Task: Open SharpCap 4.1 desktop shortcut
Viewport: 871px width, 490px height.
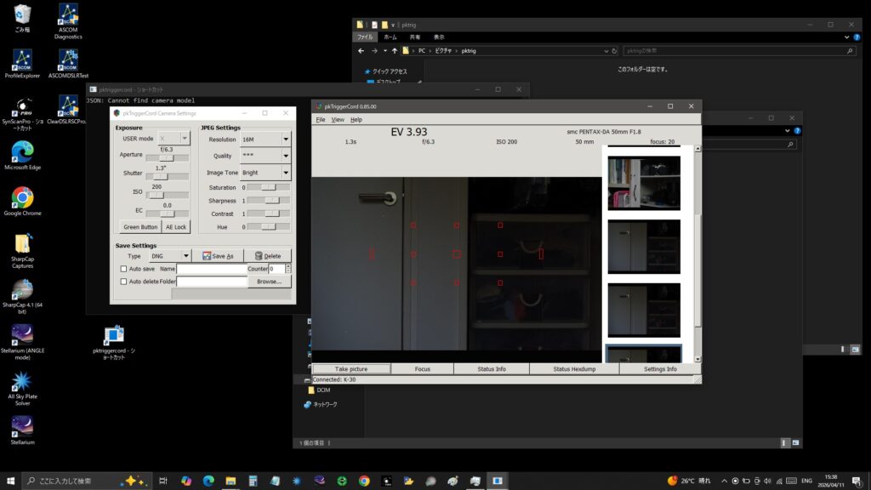Action: [x=22, y=289]
